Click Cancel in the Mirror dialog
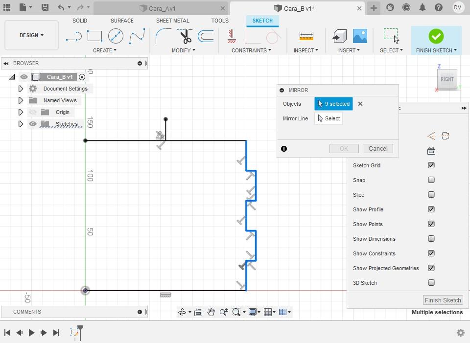The width and height of the screenshot is (470, 343). pyautogui.click(x=378, y=149)
